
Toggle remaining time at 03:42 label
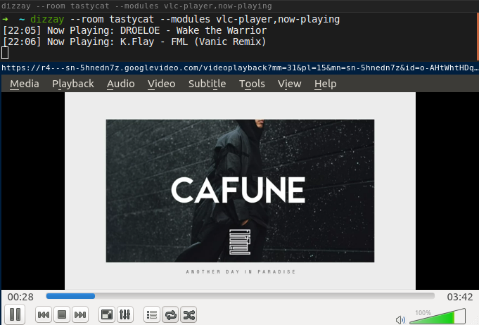pyautogui.click(x=460, y=297)
